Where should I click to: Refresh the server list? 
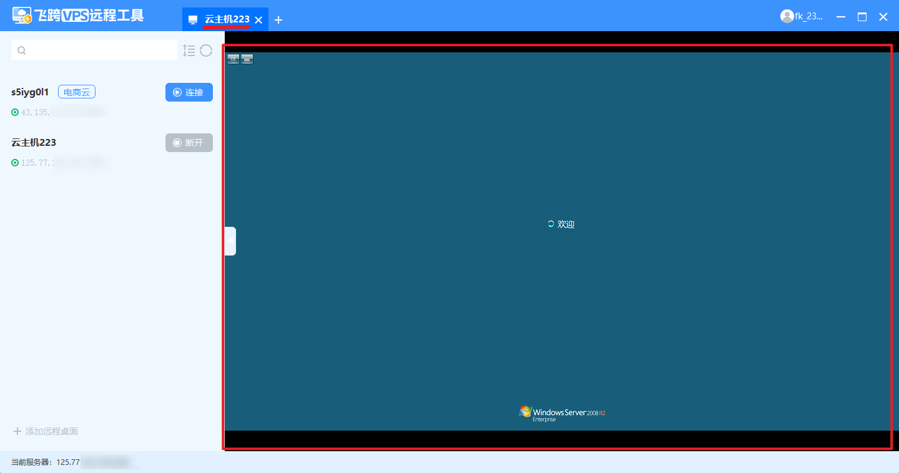point(206,50)
